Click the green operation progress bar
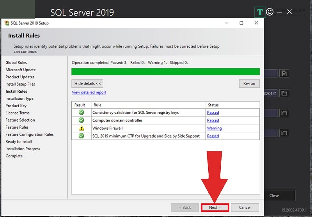The width and height of the screenshot is (312, 217). click(x=165, y=72)
